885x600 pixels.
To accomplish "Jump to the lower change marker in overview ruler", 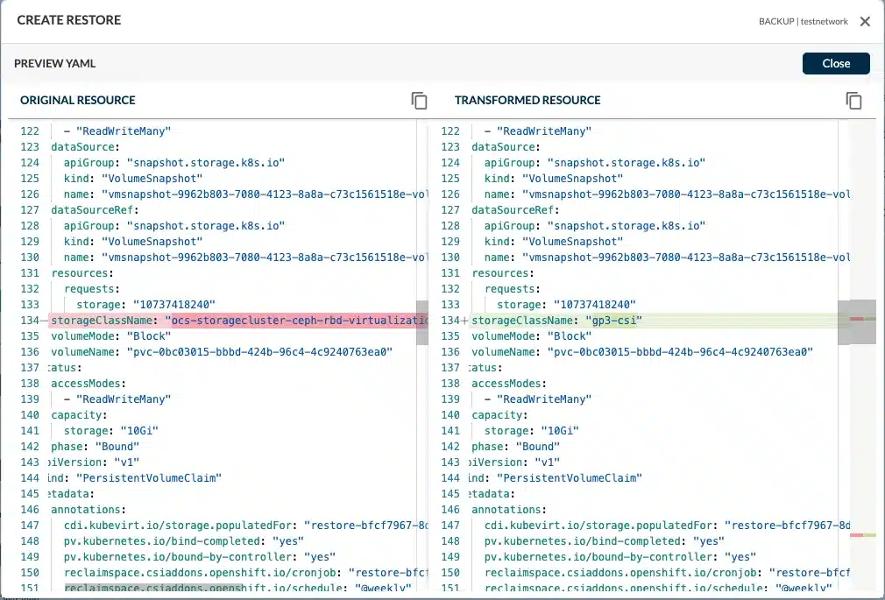I will pos(862,534).
